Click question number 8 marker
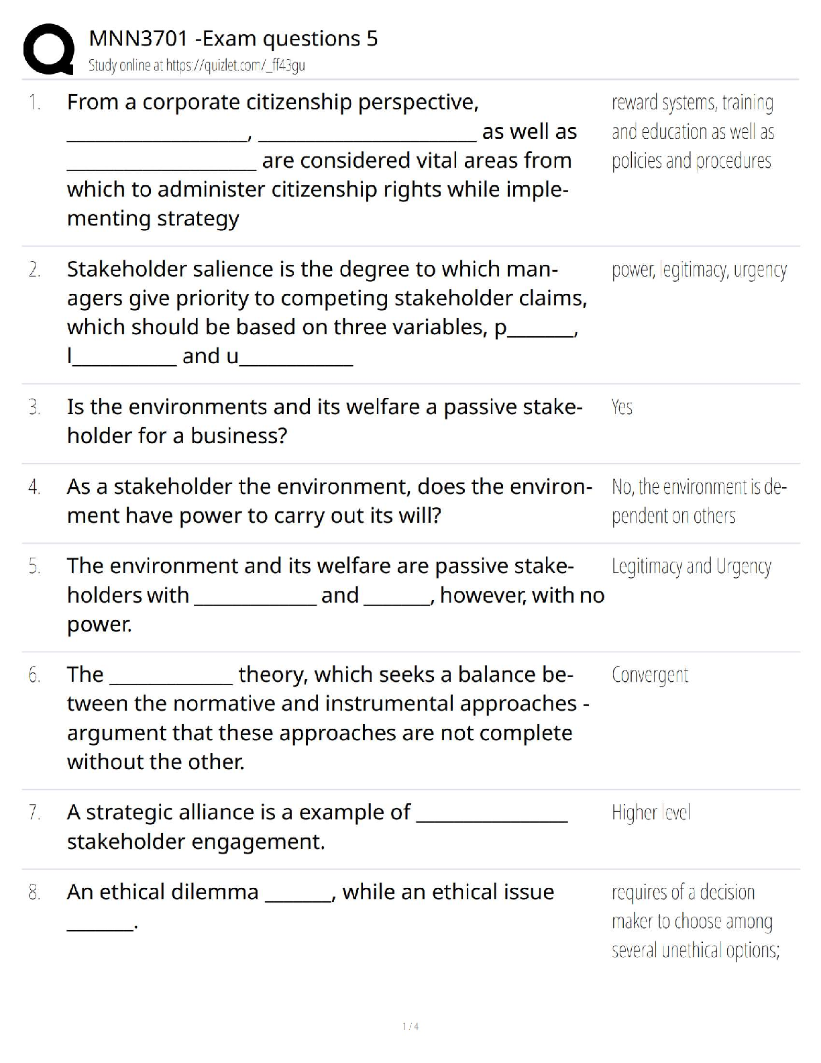The width and height of the screenshot is (821, 1063). (34, 893)
